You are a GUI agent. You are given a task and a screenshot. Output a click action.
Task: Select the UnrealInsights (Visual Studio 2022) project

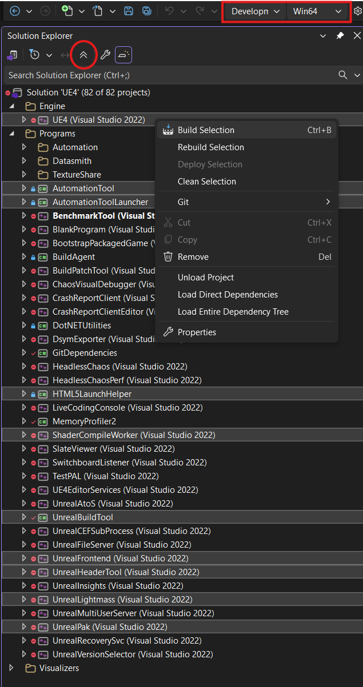click(x=118, y=586)
